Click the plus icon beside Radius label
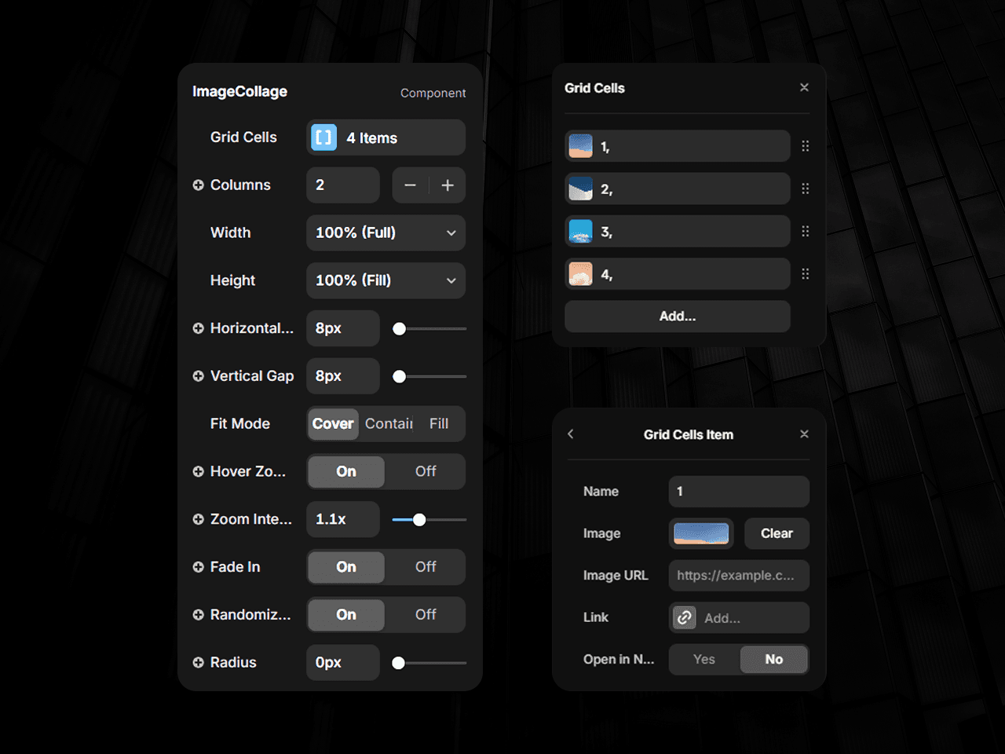The width and height of the screenshot is (1005, 754). tap(198, 663)
